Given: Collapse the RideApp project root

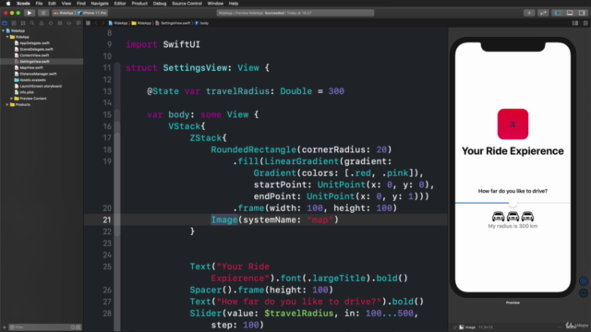Looking at the screenshot, I should pyautogui.click(x=4, y=30).
